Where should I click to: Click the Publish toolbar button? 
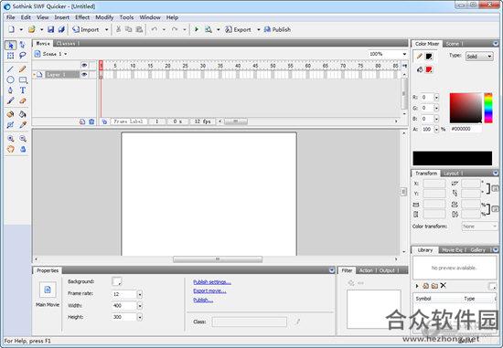tap(277, 29)
